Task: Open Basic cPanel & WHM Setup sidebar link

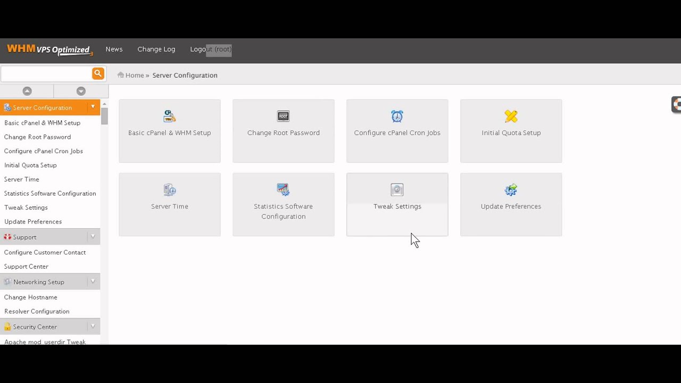Action: [x=42, y=123]
